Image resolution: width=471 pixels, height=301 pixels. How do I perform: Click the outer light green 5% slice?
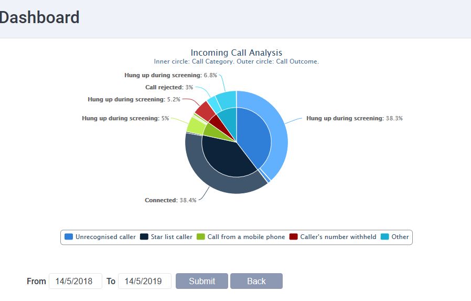pyautogui.click(x=195, y=126)
